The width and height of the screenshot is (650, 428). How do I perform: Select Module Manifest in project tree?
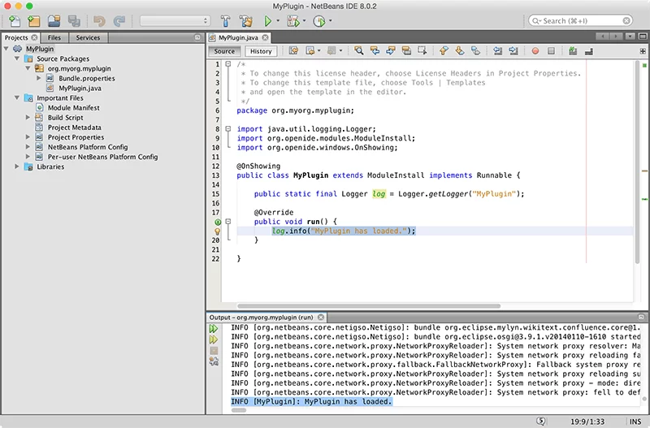[x=73, y=108]
